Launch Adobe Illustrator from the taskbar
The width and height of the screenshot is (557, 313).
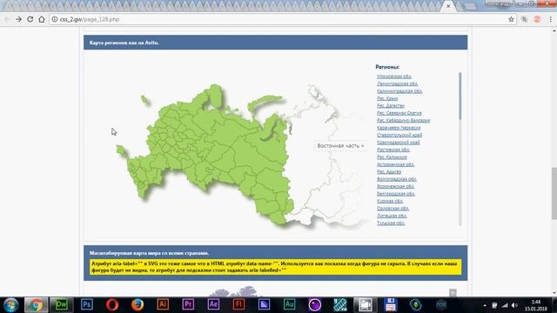(x=163, y=304)
